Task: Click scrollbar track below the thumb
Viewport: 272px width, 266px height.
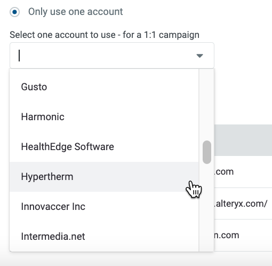Action: pyautogui.click(x=207, y=208)
